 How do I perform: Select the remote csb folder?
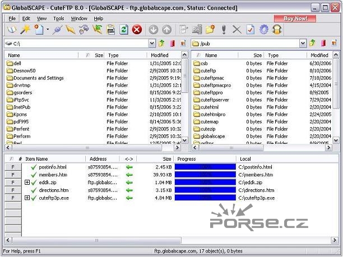coord(201,63)
